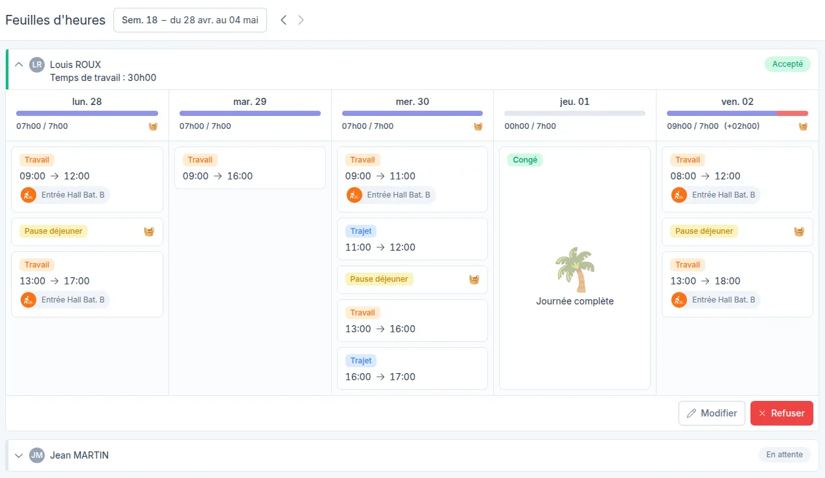Click Monday's Pause déjeuner tag
The image size is (825, 478).
(x=53, y=231)
